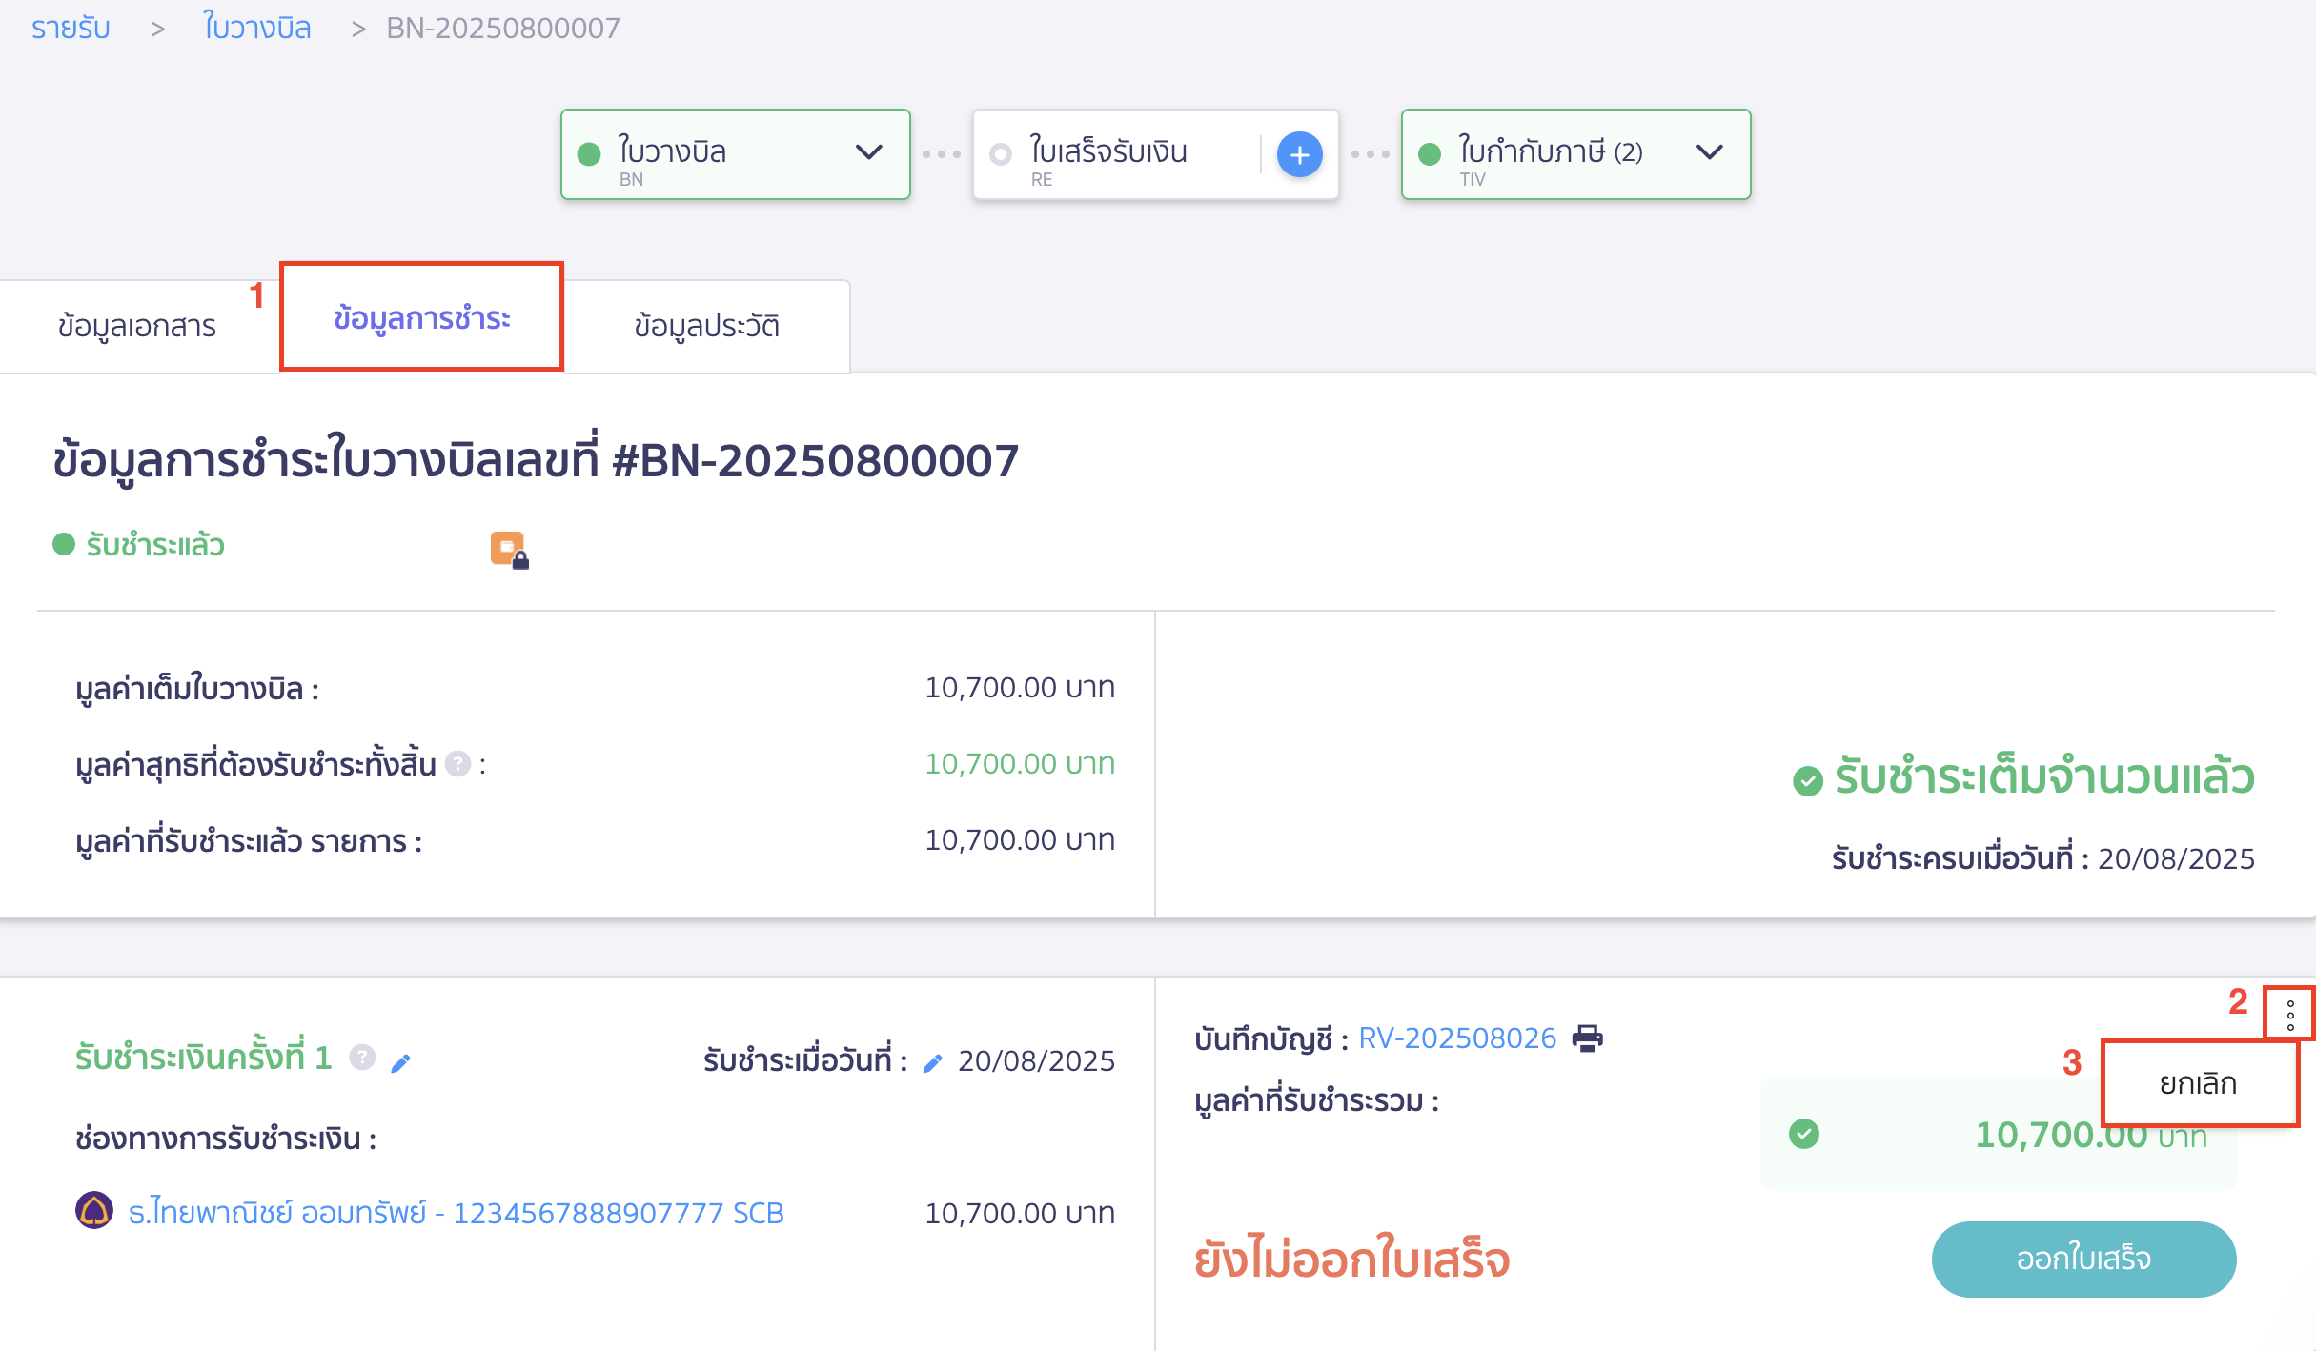Click the ช่องทางการรับชำระเงิน label

[x=226, y=1139]
